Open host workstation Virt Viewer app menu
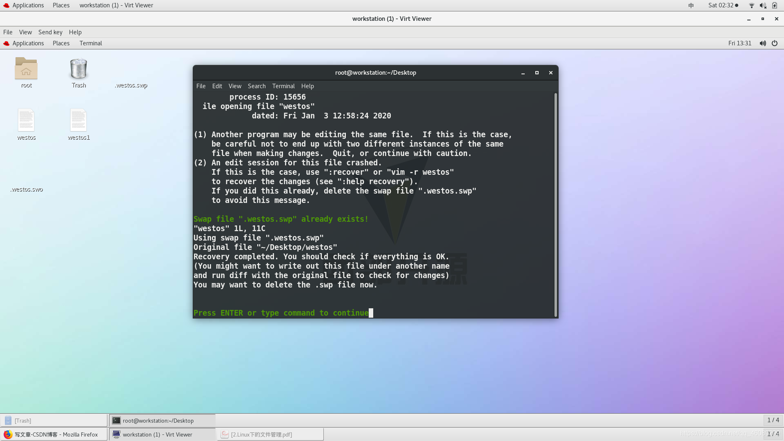The height and width of the screenshot is (441, 784). [116, 5]
